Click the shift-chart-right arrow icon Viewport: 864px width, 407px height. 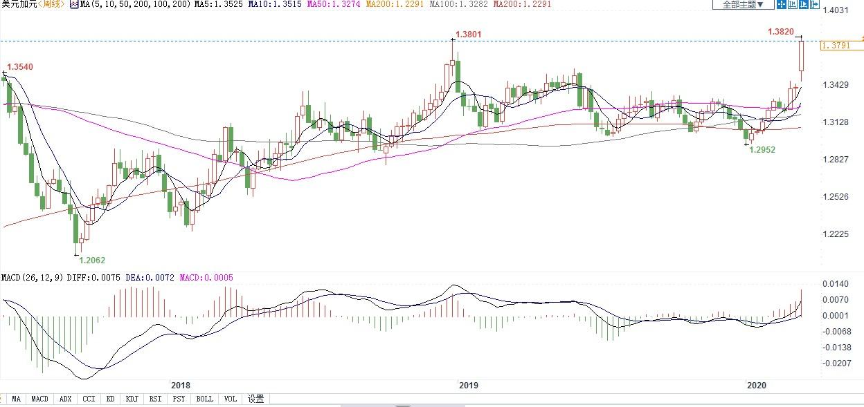pos(813,5)
